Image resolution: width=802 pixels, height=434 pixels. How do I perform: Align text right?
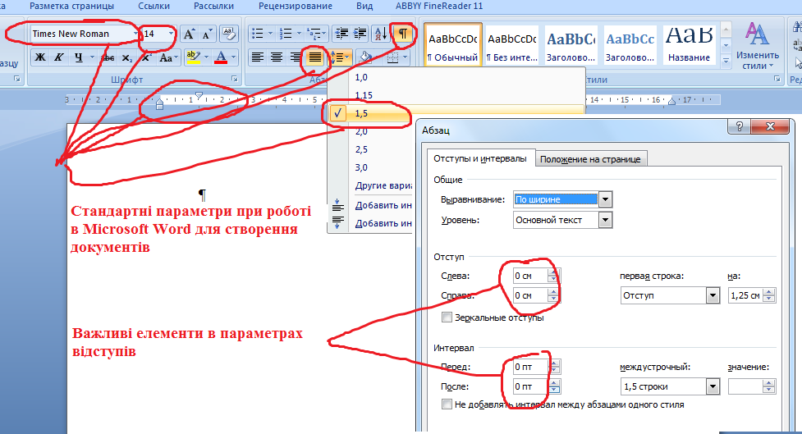tap(296, 57)
